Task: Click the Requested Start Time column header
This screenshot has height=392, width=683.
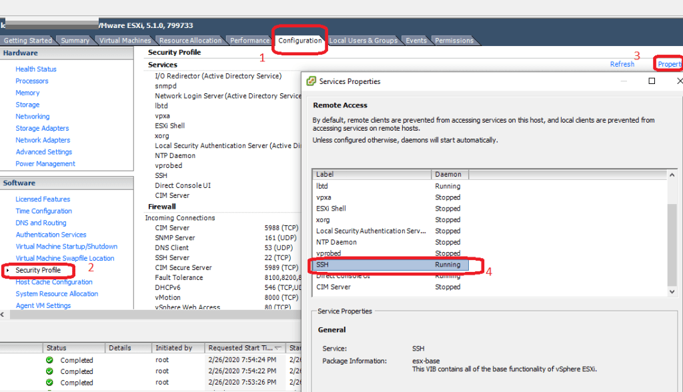Action: [x=243, y=348]
